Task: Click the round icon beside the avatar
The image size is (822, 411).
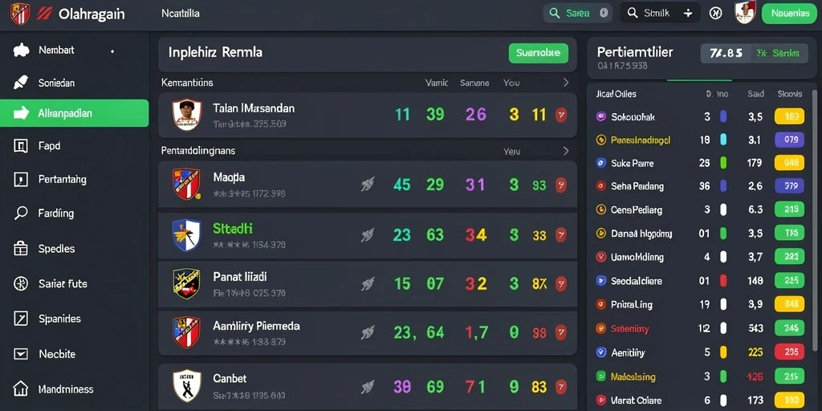Action: pos(715,13)
